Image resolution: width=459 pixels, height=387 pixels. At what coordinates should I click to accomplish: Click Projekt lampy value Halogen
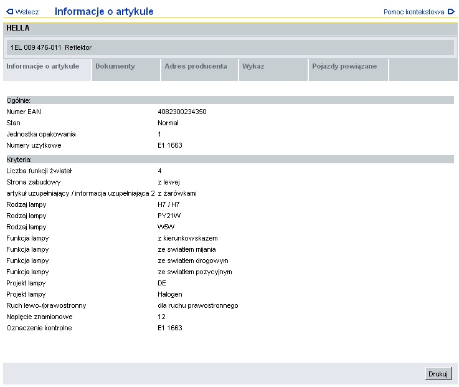[170, 294]
